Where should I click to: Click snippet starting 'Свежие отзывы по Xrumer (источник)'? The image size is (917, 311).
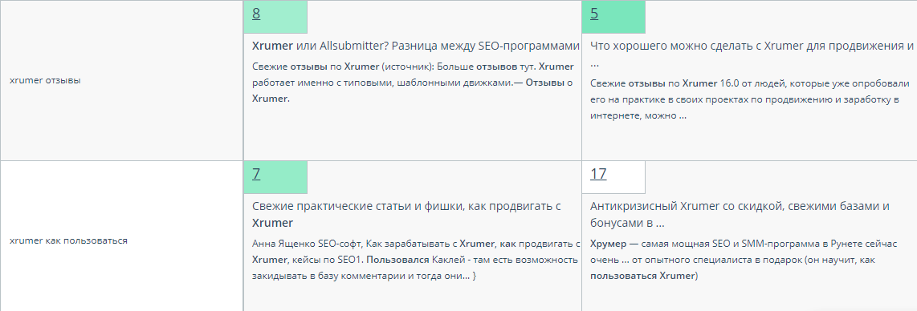[413, 83]
